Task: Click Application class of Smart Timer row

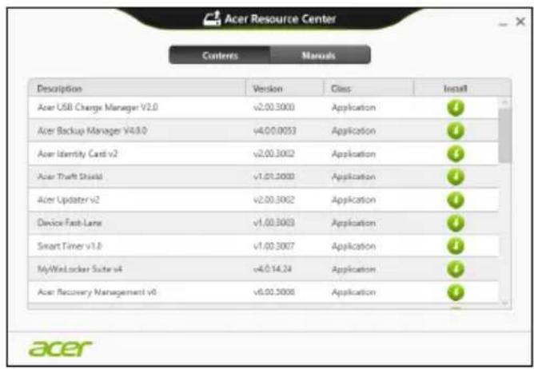Action: tap(353, 246)
